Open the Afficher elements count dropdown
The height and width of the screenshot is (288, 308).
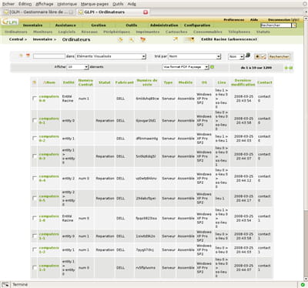tap(78, 67)
